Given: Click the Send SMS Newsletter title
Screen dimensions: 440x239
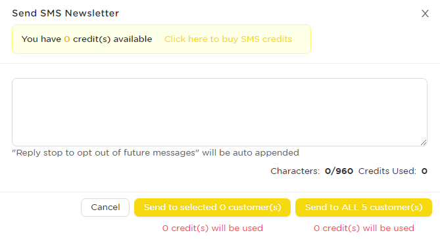Looking at the screenshot, I should (x=65, y=13).
